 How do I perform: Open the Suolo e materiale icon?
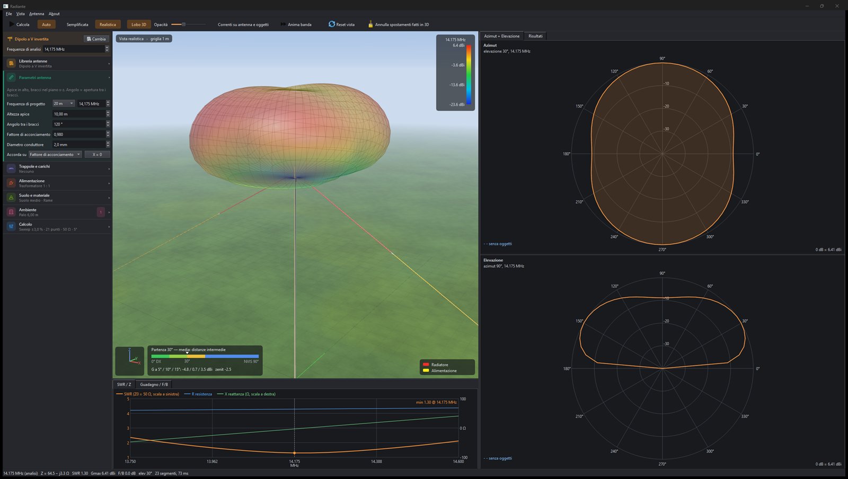11,198
